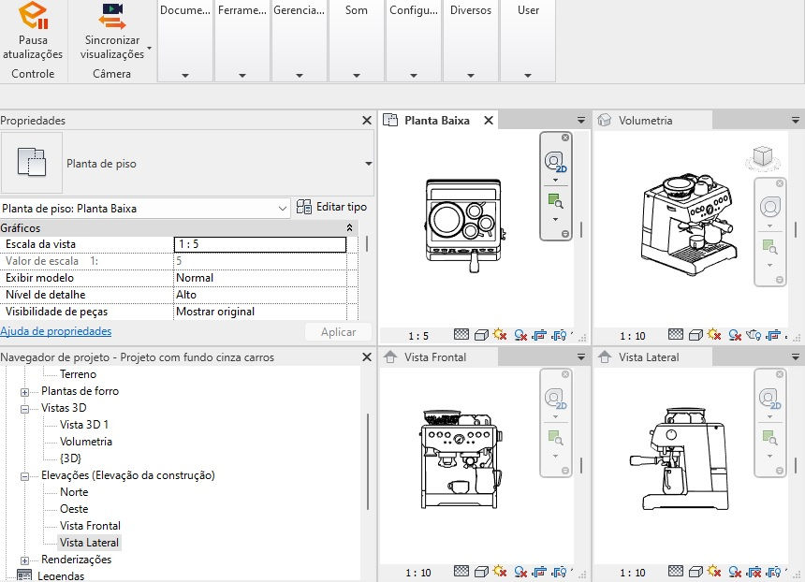The width and height of the screenshot is (805, 582).
Task: Open detail level icon in Vista Frontal view bar
Action: click(x=461, y=571)
